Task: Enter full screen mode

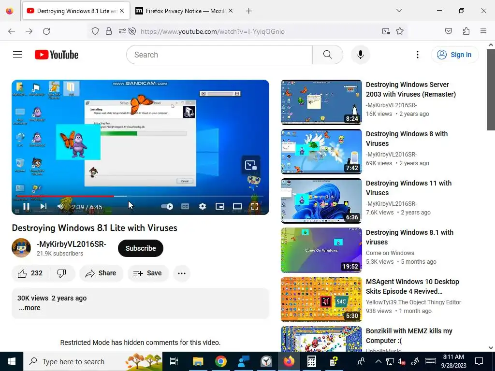Action: [x=255, y=206]
